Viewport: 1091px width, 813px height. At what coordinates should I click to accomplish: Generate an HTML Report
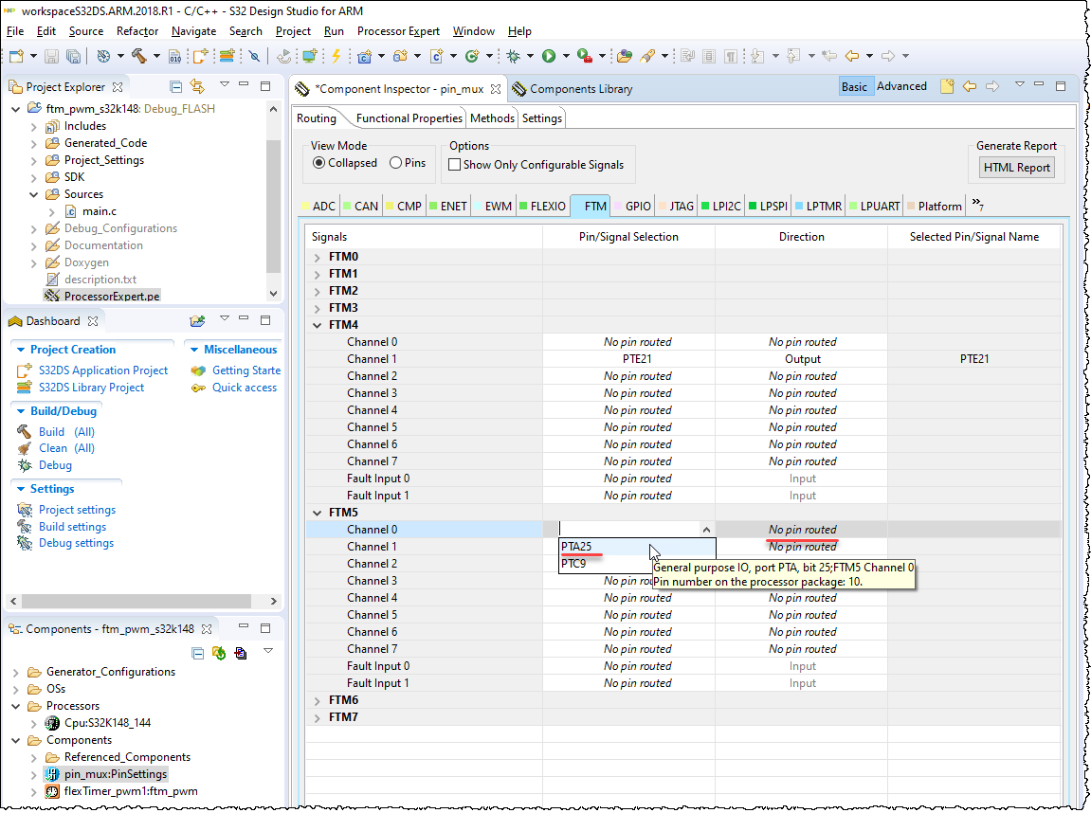point(1015,167)
